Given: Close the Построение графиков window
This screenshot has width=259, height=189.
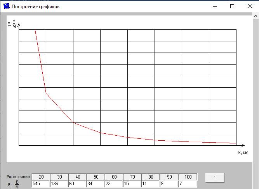Looking at the screenshot, I should tap(250, 6).
